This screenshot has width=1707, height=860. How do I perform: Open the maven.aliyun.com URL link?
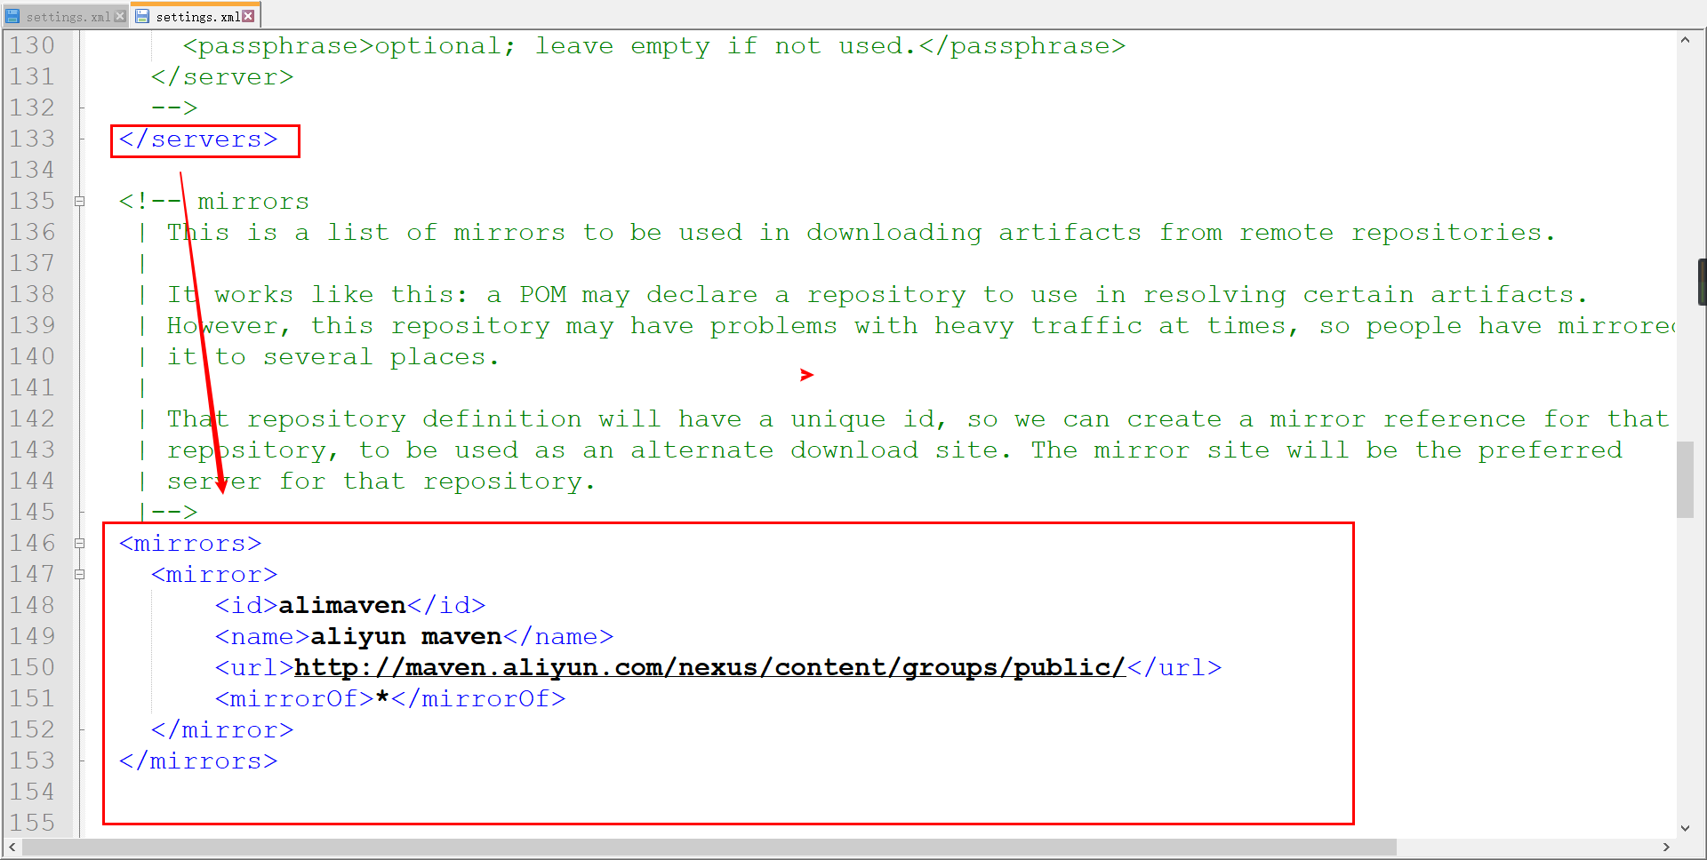709,667
